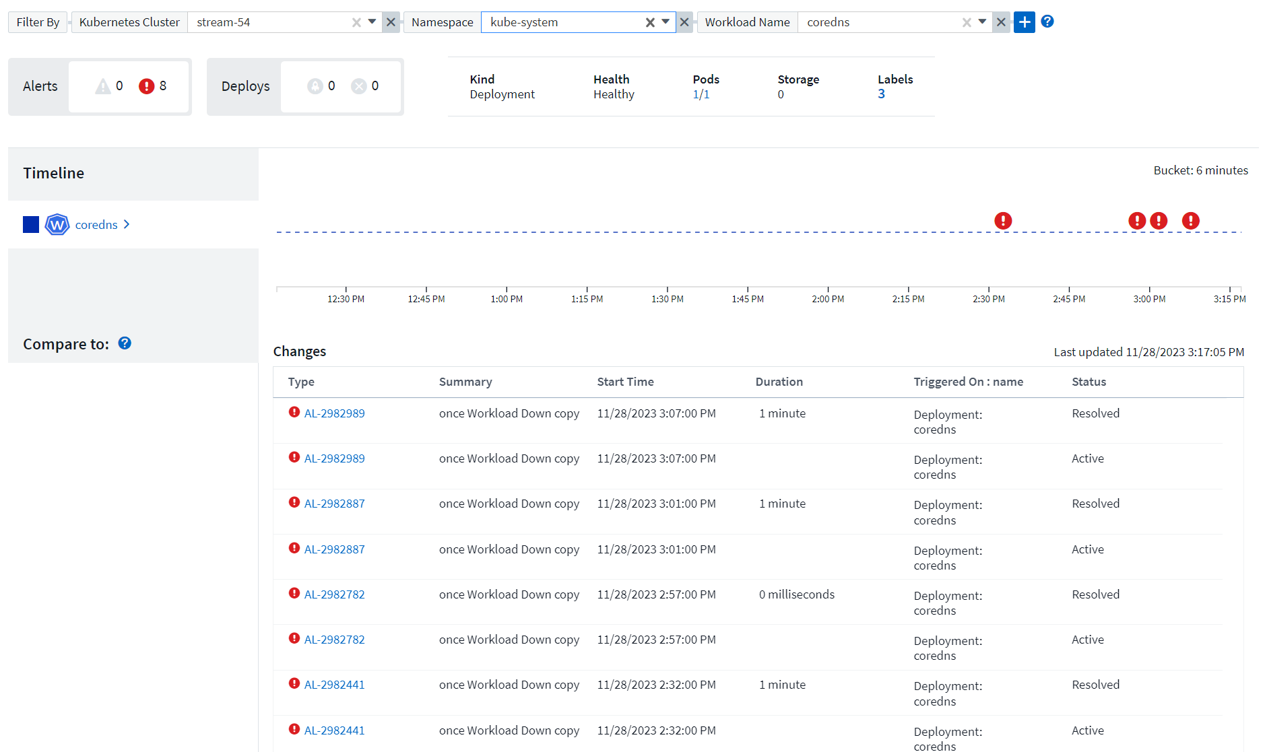Click the 2:32 PM alert timeline marker
Image resolution: width=1265 pixels, height=752 pixels.
click(1003, 221)
